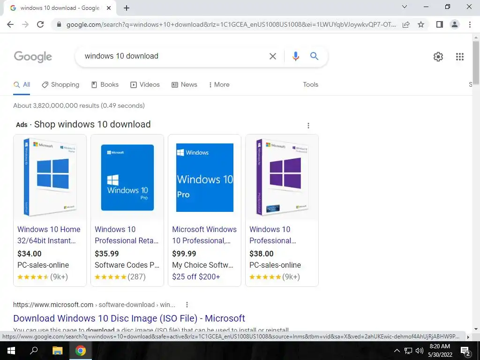Image resolution: width=480 pixels, height=360 pixels.
Task: Open Google quick settings gear
Action: pos(438,57)
